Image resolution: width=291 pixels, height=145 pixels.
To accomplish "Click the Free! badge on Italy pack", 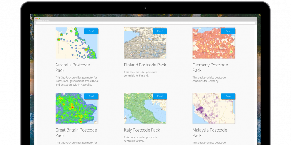I will (x=160, y=96).
